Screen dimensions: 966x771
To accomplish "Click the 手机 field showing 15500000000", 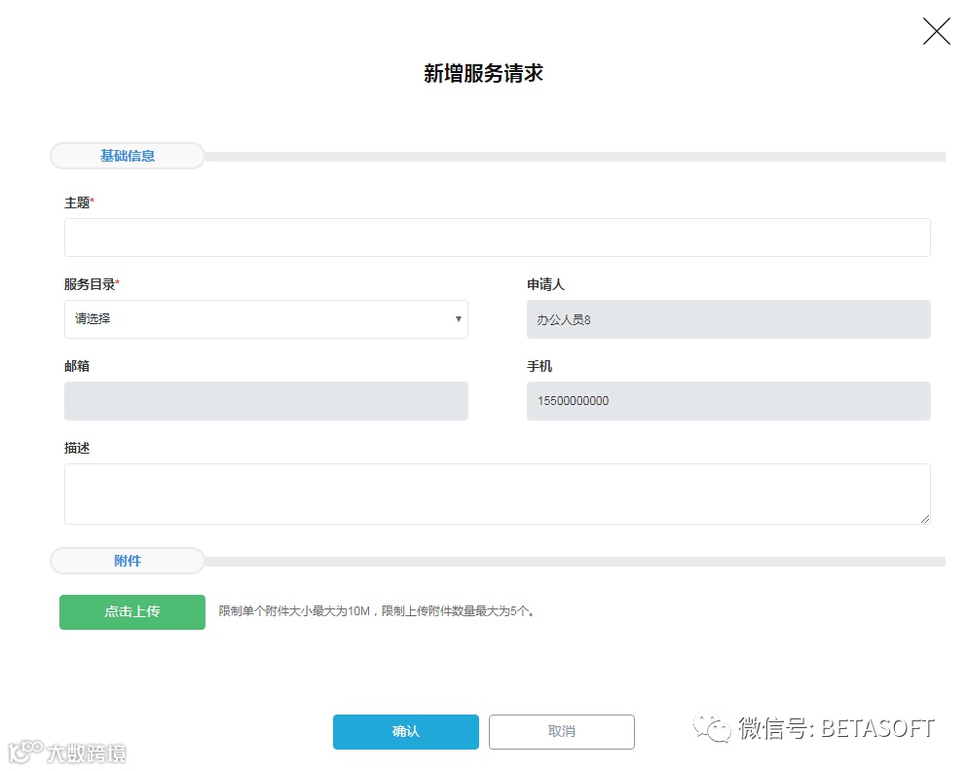I will pos(728,401).
